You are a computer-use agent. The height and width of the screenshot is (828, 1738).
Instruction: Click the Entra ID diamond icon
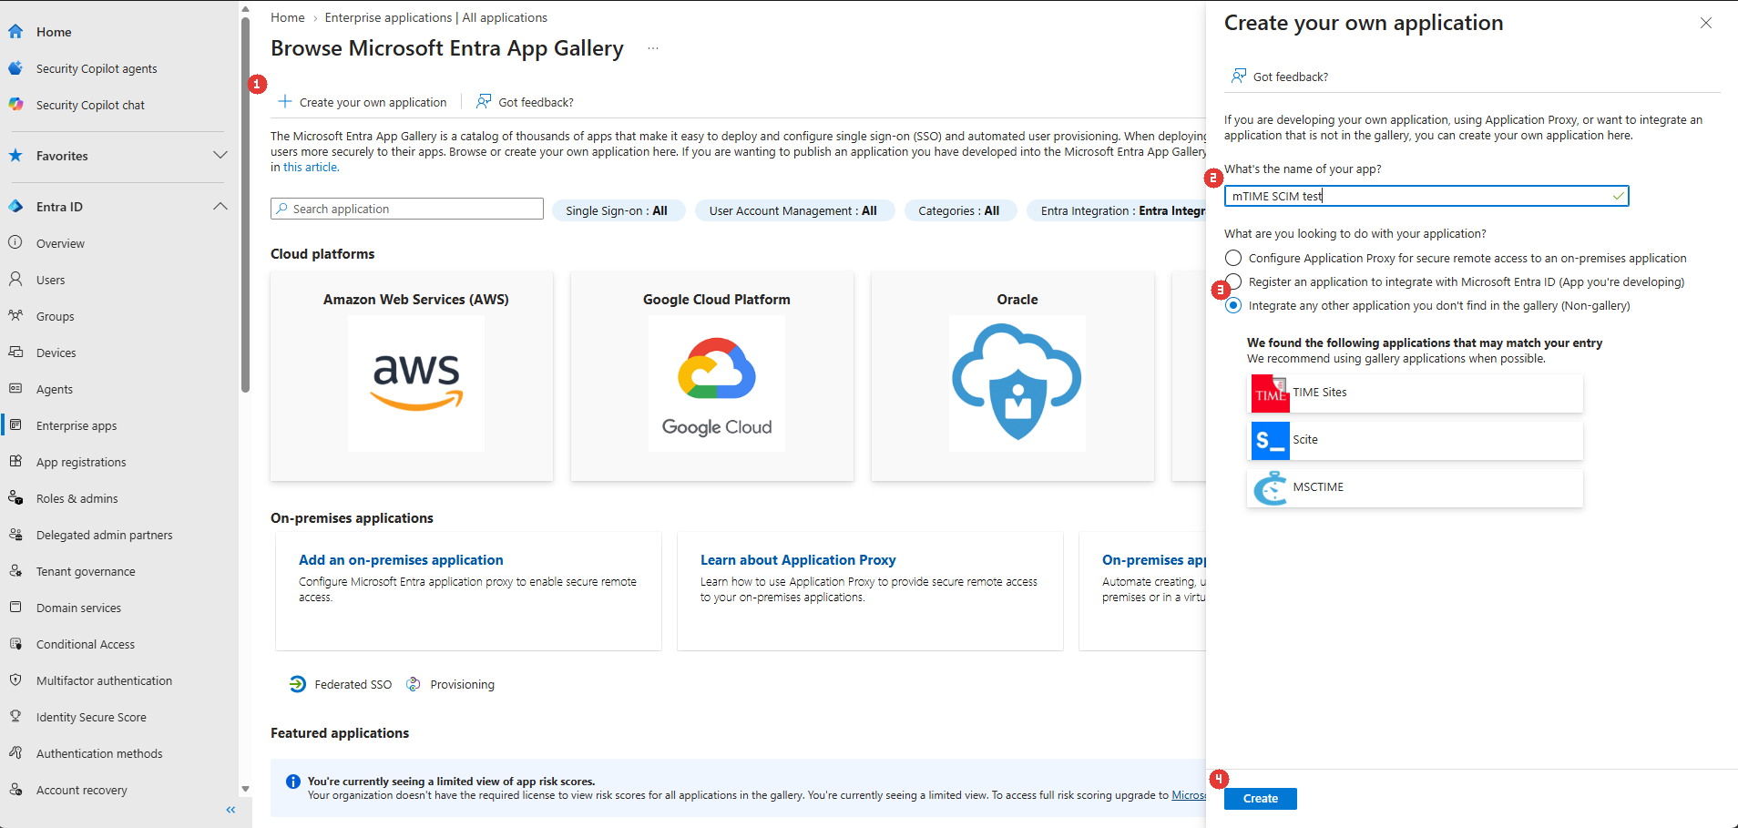point(15,207)
